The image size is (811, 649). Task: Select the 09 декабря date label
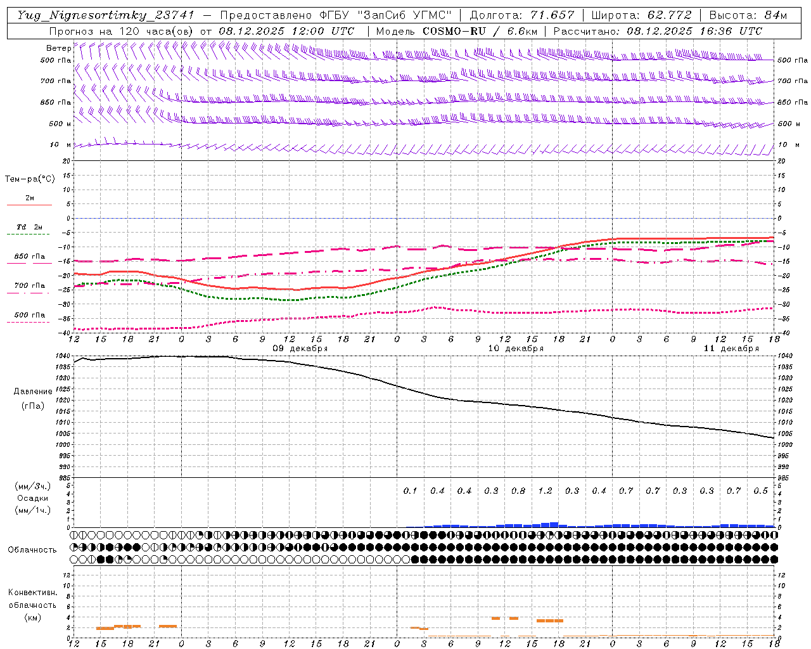pyautogui.click(x=300, y=349)
